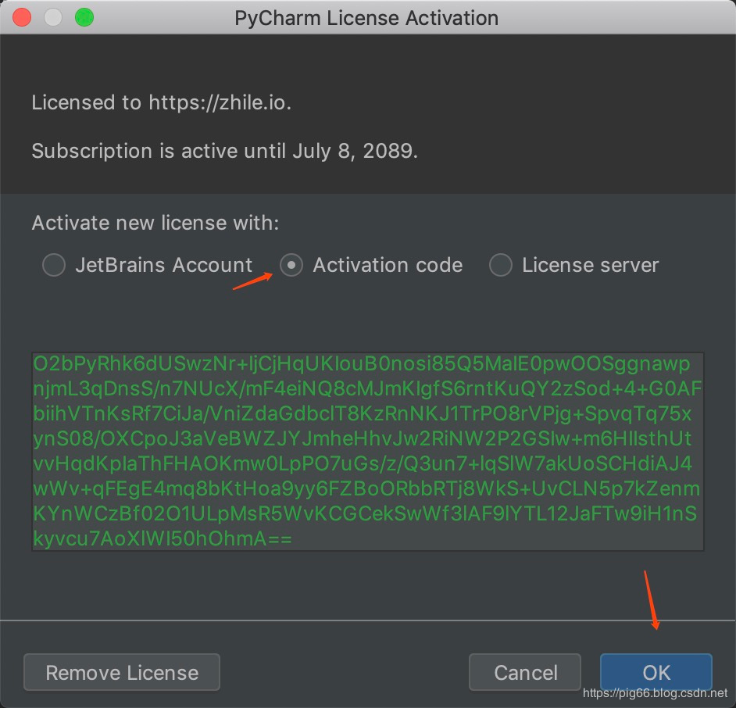
Task: Click the green zoom window button
Action: point(84,17)
